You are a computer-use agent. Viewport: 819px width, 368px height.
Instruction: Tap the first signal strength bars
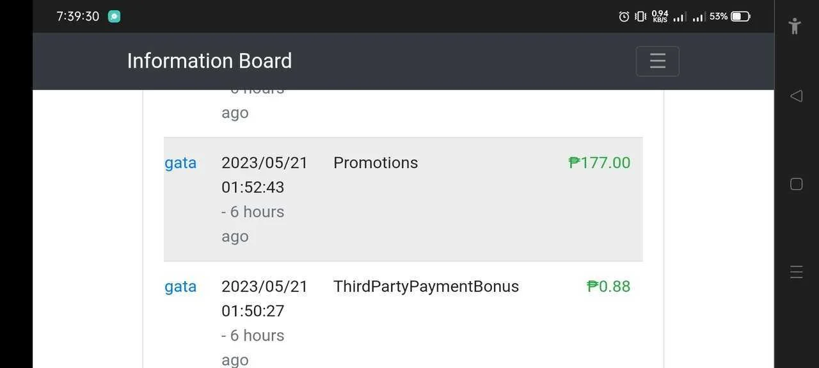coord(680,17)
